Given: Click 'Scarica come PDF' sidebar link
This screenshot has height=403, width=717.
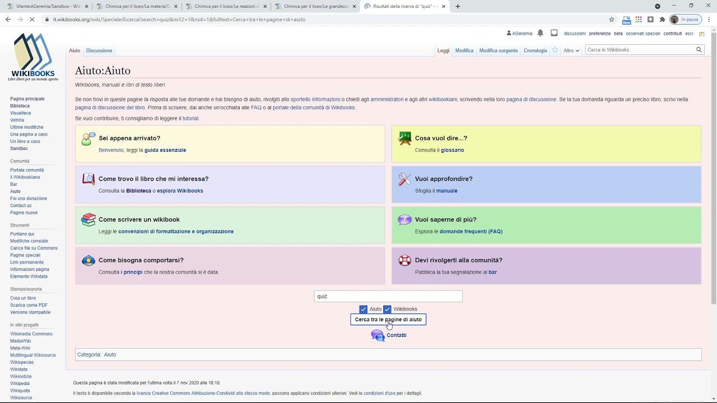Looking at the screenshot, I should [x=29, y=305].
